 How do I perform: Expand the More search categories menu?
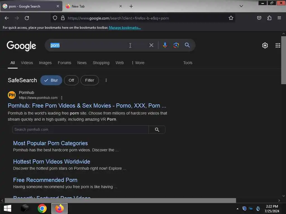(x=138, y=63)
